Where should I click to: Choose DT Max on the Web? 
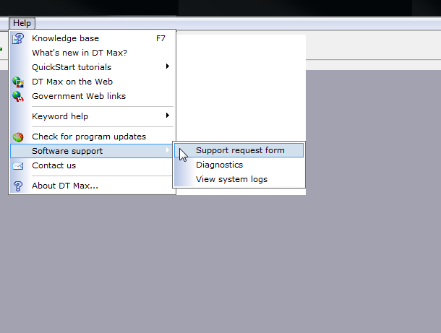93,82
